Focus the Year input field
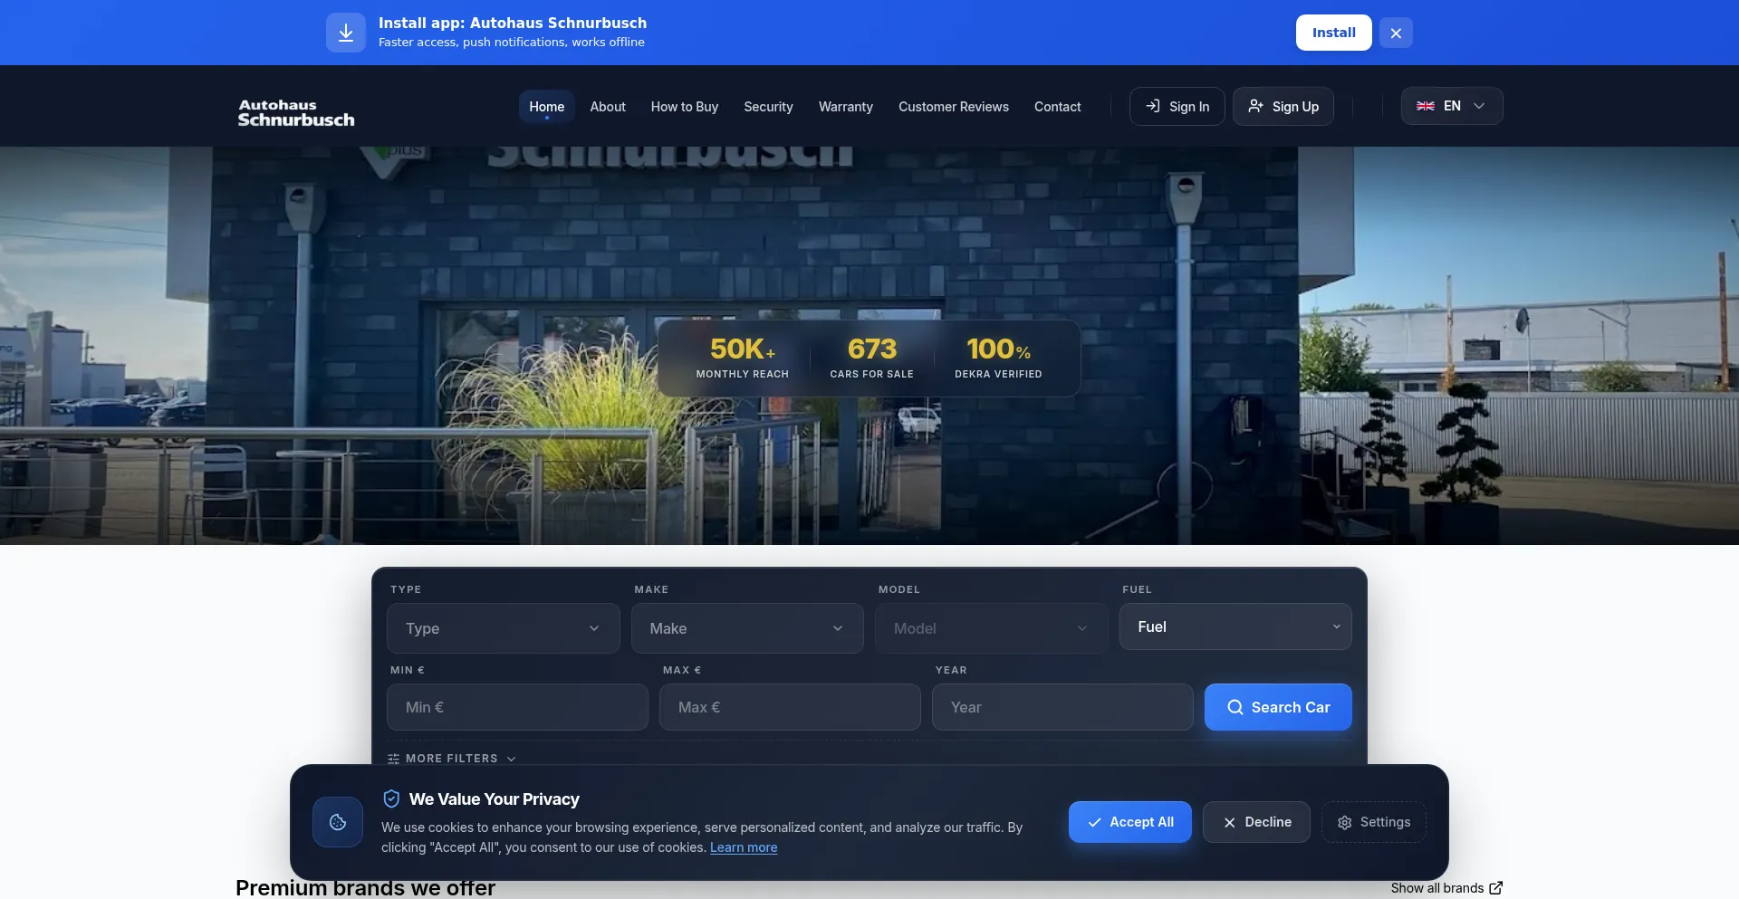 (x=1062, y=707)
